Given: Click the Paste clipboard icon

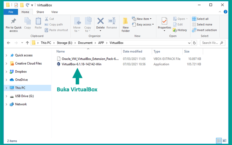Looking at the screenshot, I should pyautogui.click(x=38, y=21).
